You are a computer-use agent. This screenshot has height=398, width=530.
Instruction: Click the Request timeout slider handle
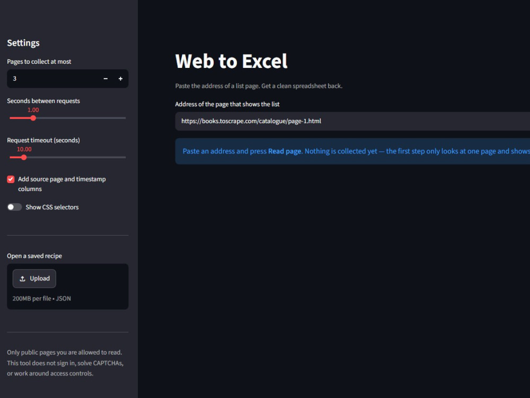[x=24, y=158]
